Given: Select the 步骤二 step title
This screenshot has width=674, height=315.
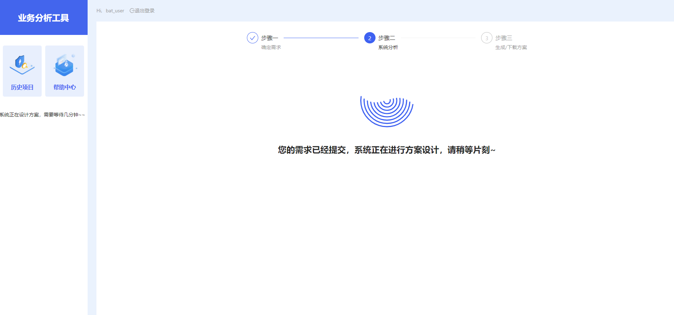Looking at the screenshot, I should tap(387, 38).
